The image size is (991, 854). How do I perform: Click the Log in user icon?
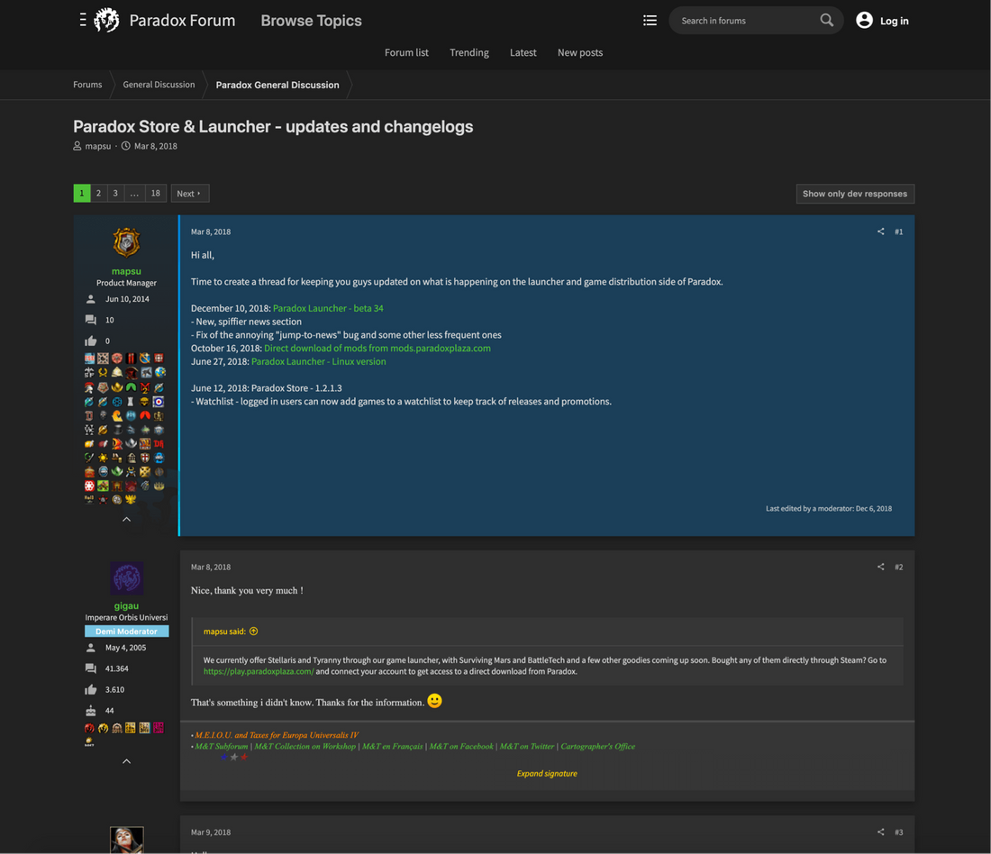864,20
